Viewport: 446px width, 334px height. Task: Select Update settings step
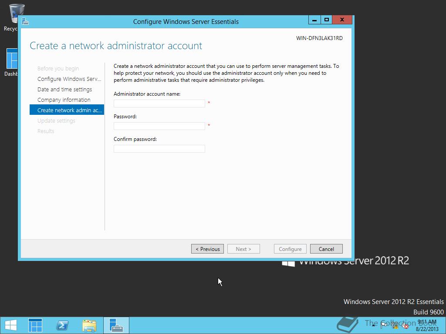(x=56, y=121)
